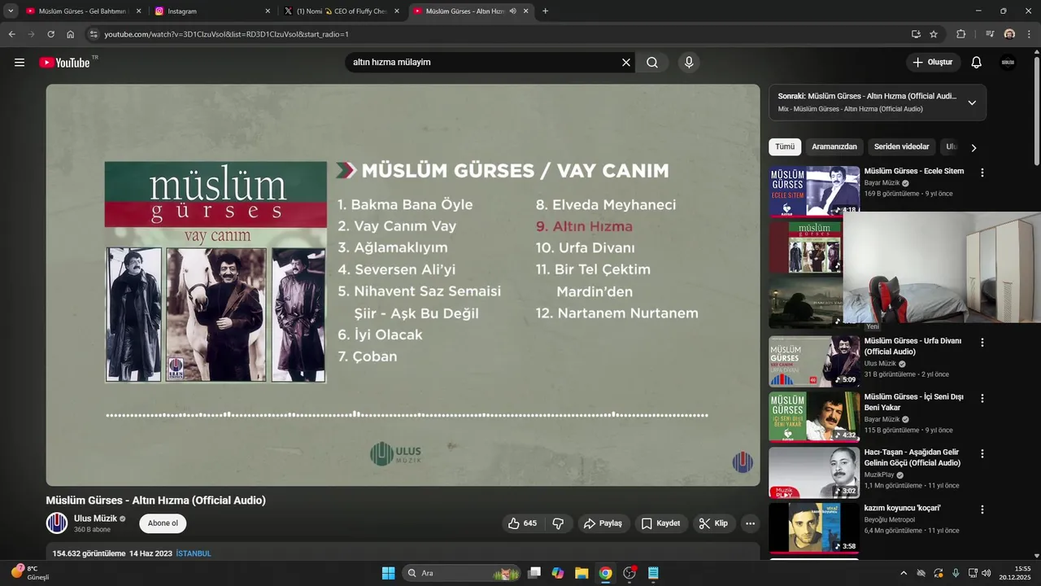Viewport: 1041px width, 586px height.
Task: Select the Seriden videolar filter chip
Action: pos(901,147)
